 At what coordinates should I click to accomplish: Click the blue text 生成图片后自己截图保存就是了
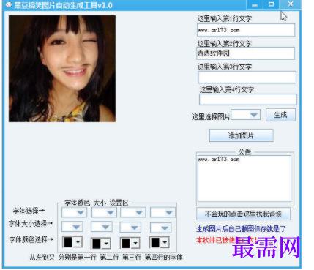[241, 229]
